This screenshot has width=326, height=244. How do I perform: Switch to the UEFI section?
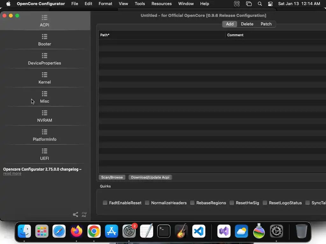[x=45, y=154]
